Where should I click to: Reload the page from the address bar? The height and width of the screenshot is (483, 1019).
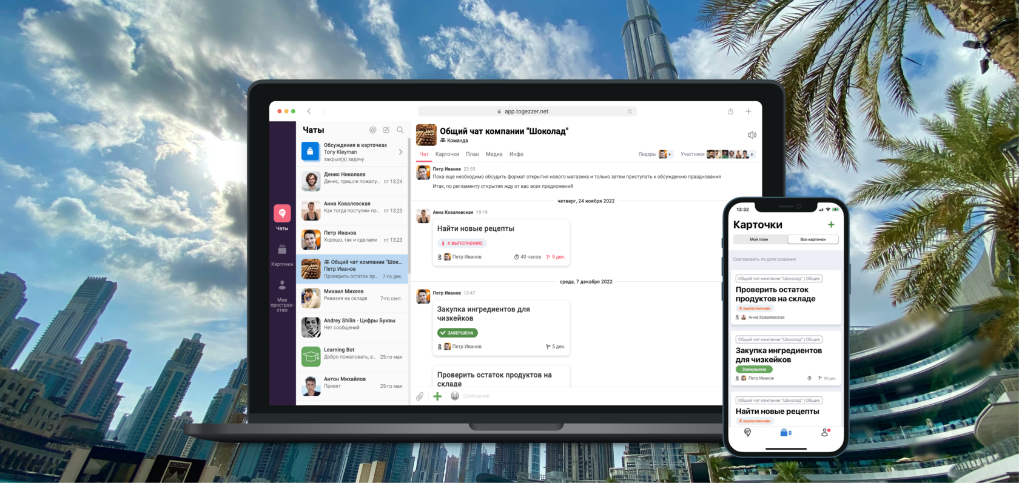(630, 112)
